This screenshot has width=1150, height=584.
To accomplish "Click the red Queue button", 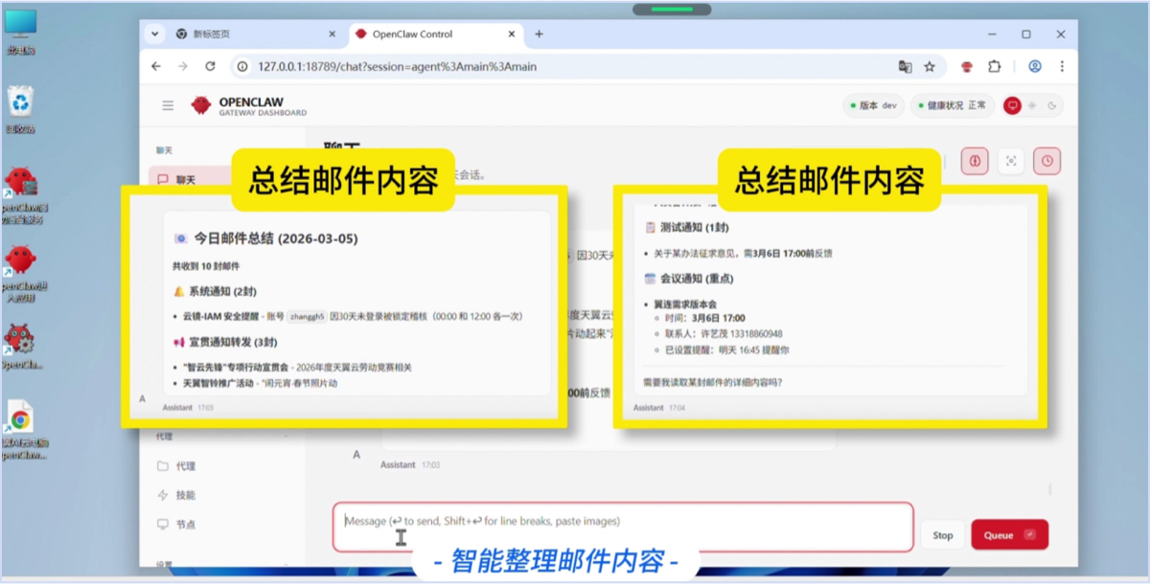I will [x=1009, y=535].
